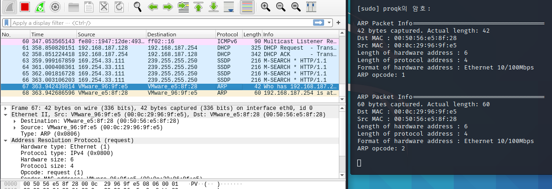
Task: Sort by the Destination column header
Action: tap(180, 34)
